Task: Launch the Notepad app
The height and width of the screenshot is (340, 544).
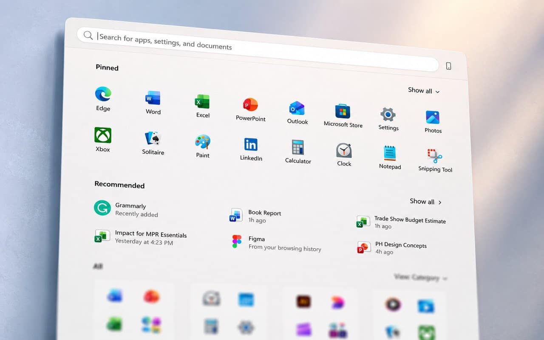Action: click(x=390, y=154)
